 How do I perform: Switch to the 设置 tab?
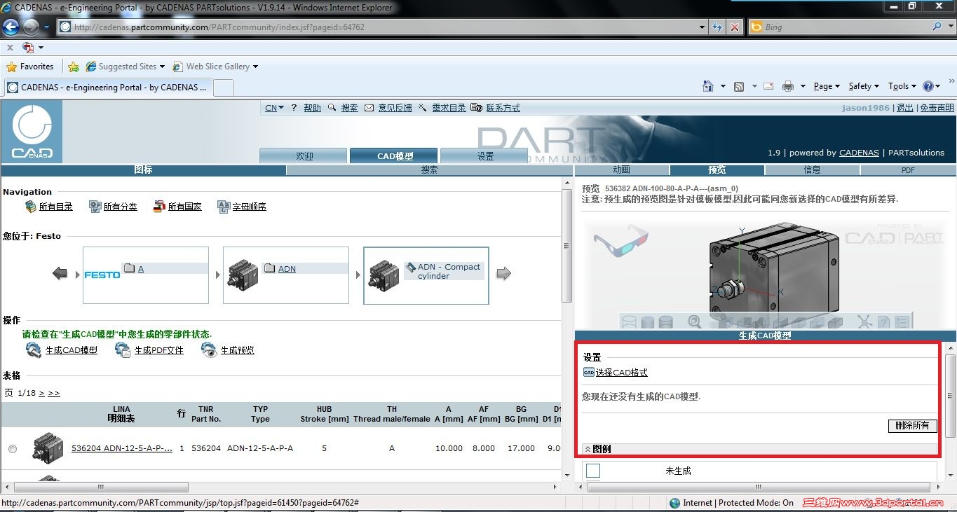pyautogui.click(x=484, y=156)
